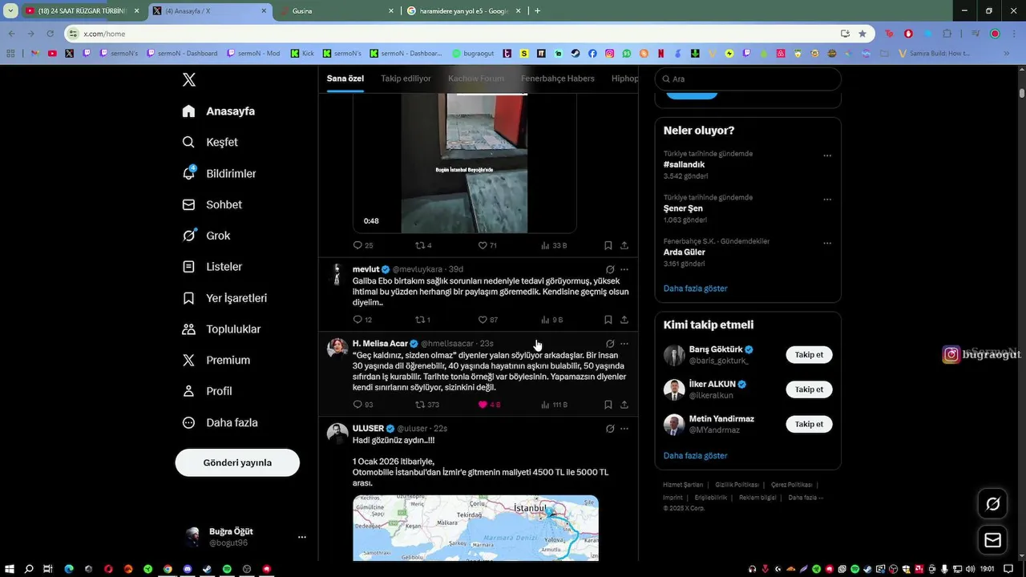Open Listeler from sidebar
Screen dimensions: 1026x577
click(x=212, y=266)
